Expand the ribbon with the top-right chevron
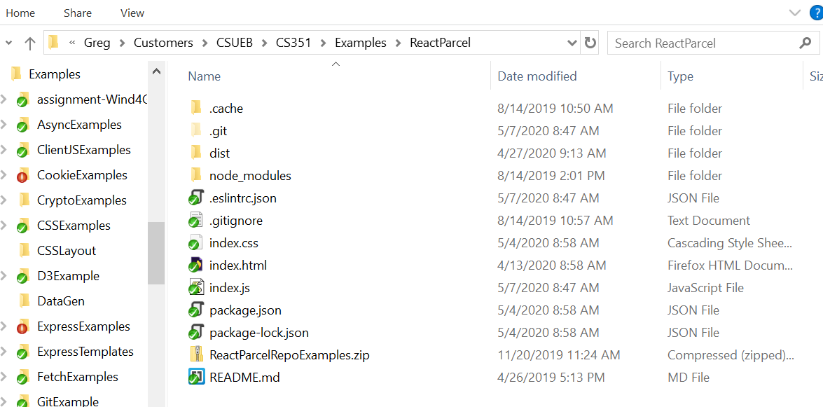The height and width of the screenshot is (407, 823). [795, 12]
